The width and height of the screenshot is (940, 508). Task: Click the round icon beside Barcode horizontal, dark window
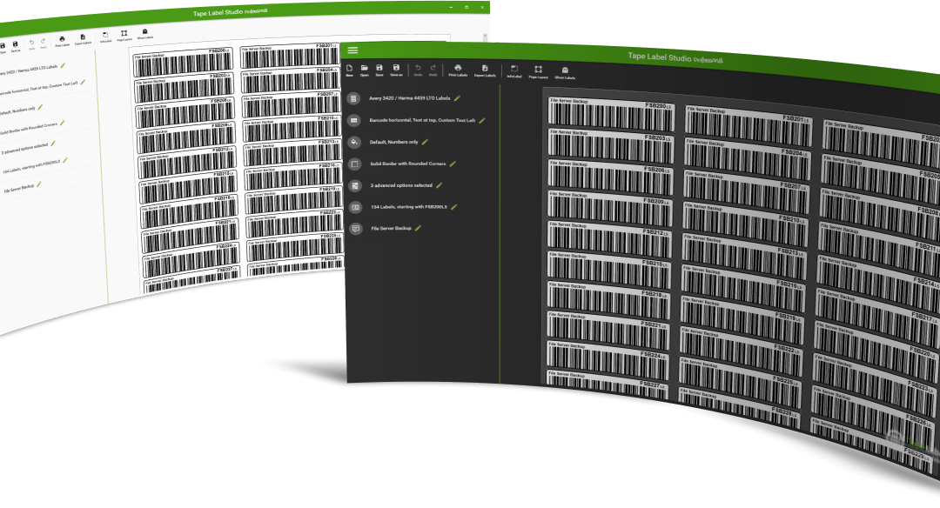354,120
